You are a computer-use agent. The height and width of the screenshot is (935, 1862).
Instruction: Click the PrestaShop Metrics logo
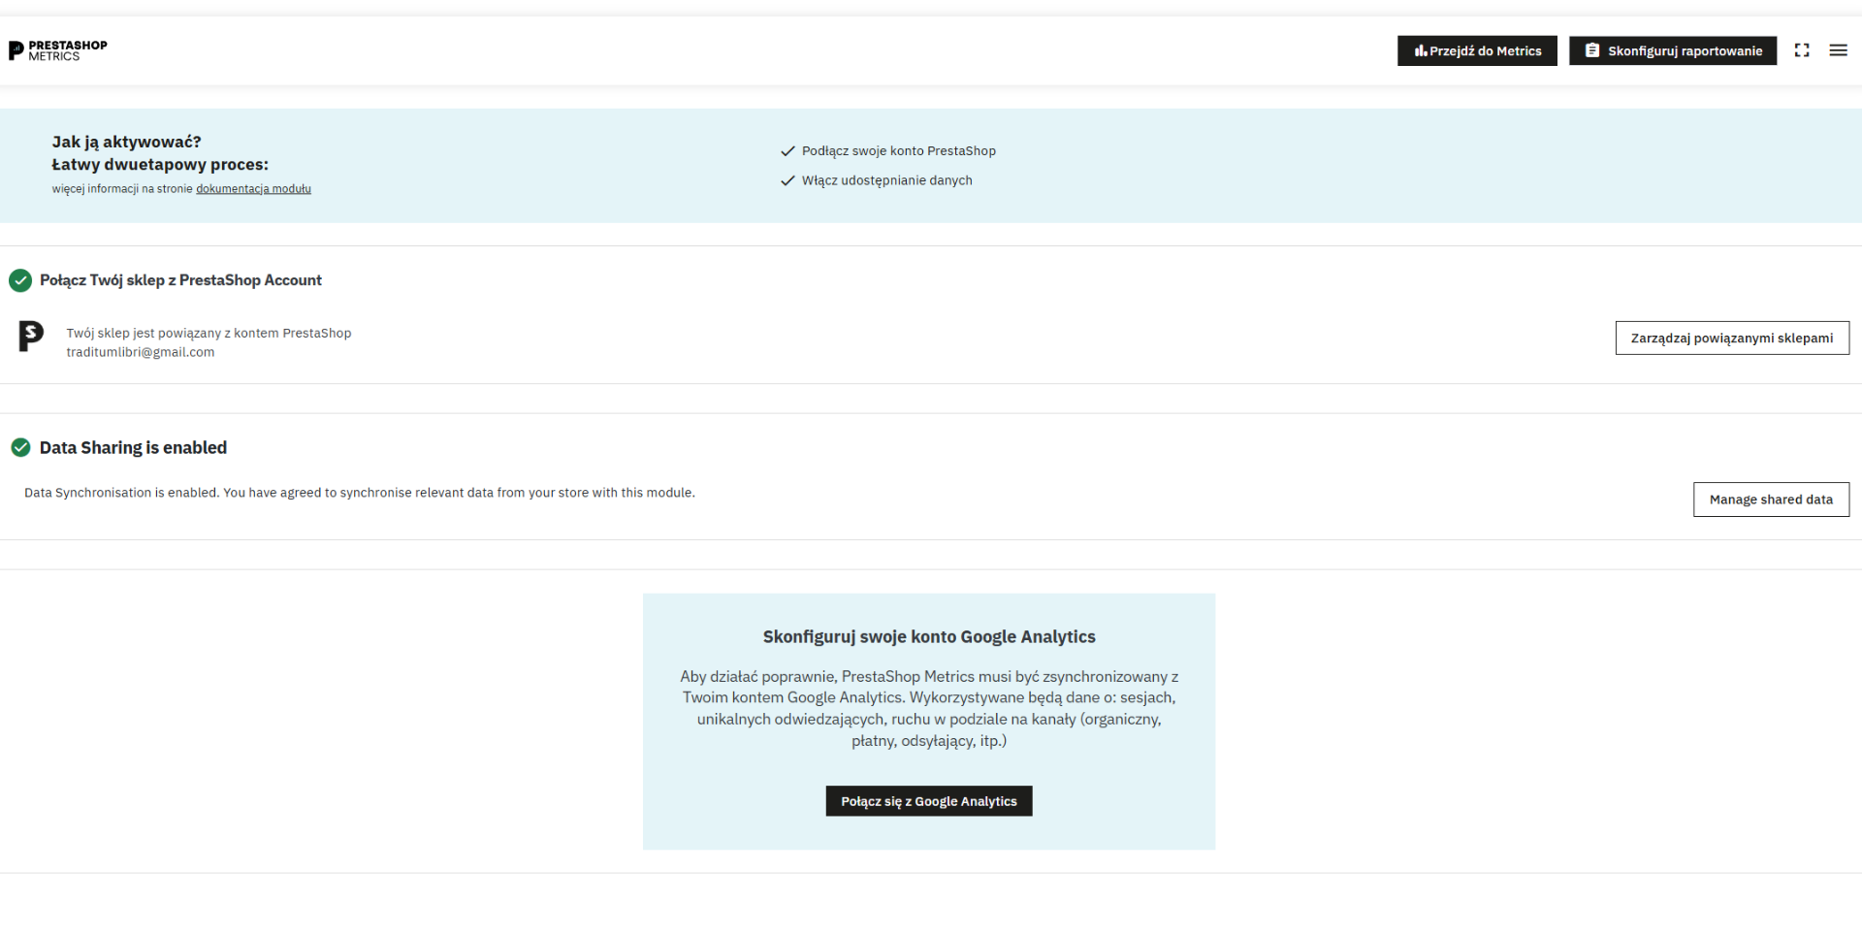(58, 50)
